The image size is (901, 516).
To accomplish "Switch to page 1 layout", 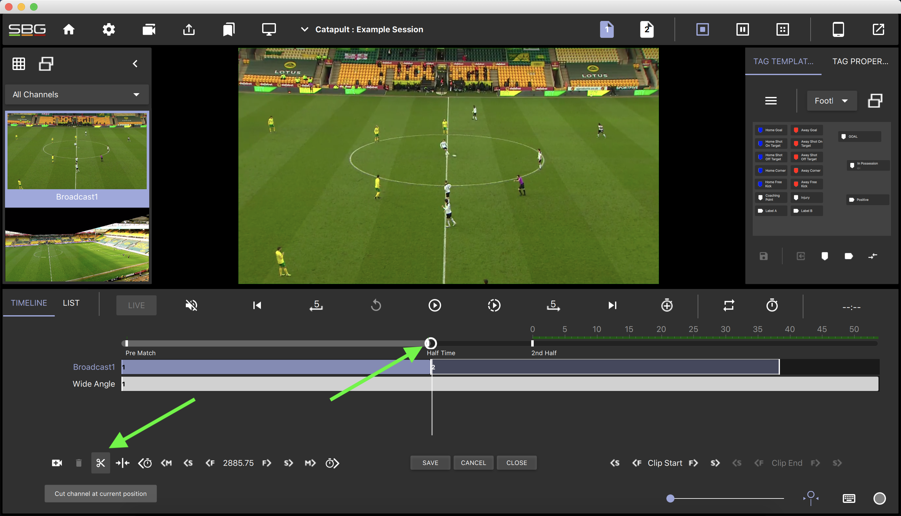I will tap(607, 29).
